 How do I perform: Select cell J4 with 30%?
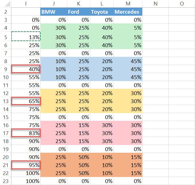(54, 27)
